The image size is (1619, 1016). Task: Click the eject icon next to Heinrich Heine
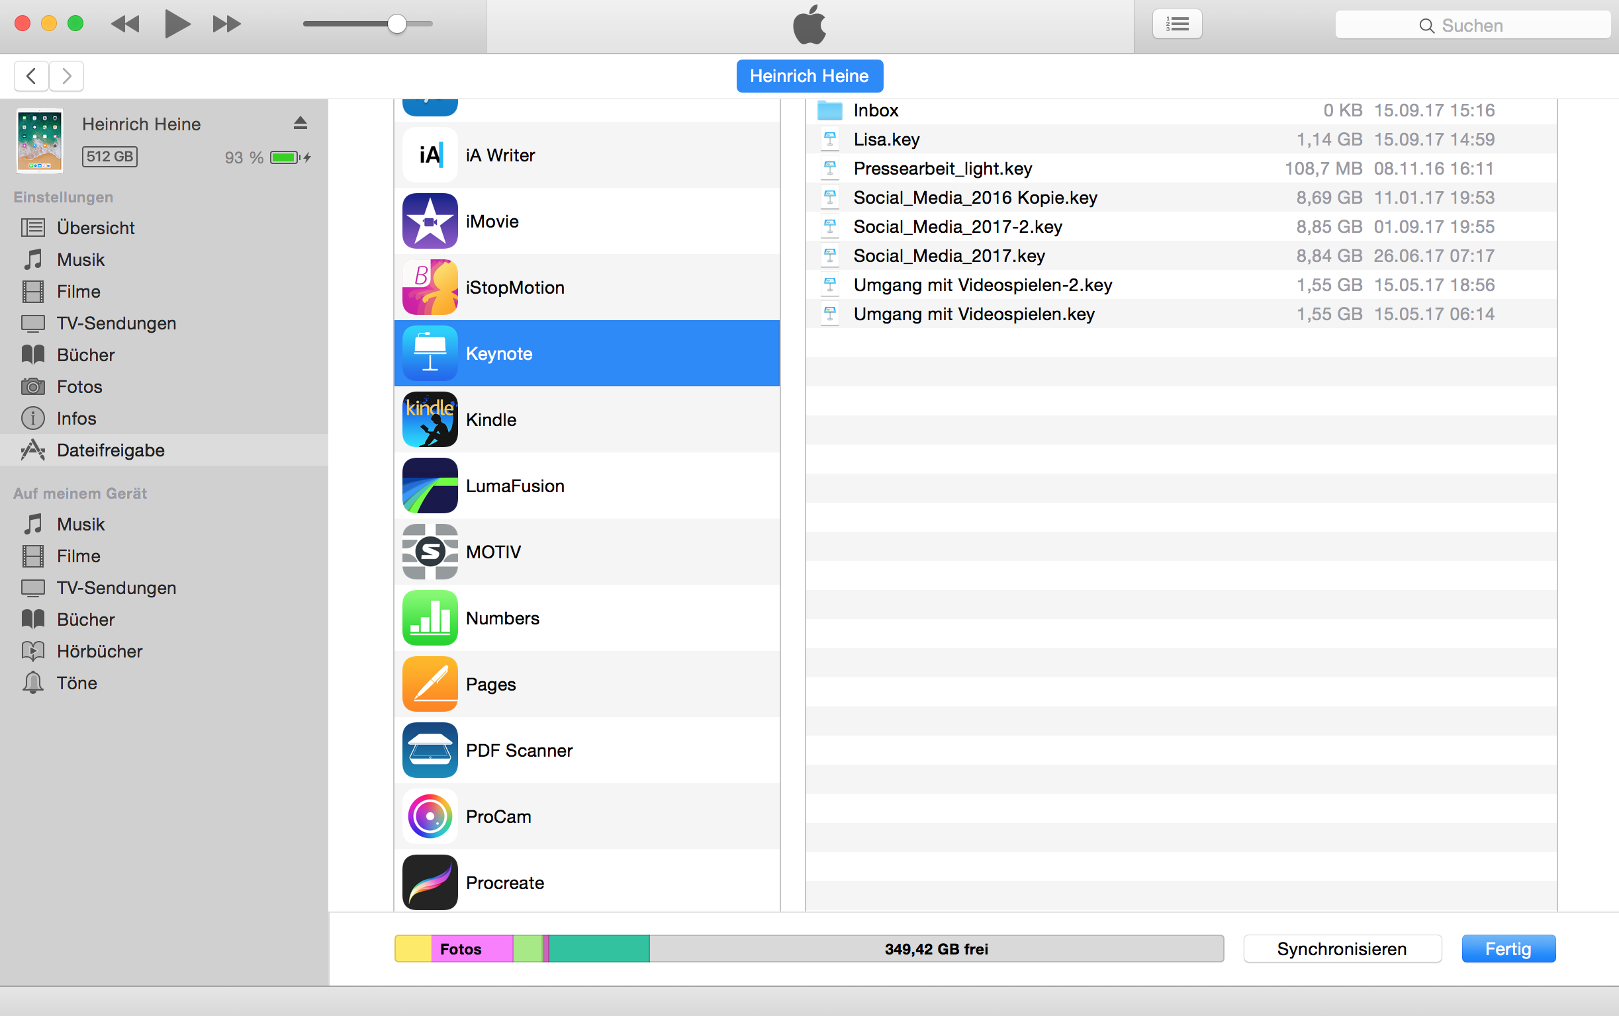[x=300, y=123]
